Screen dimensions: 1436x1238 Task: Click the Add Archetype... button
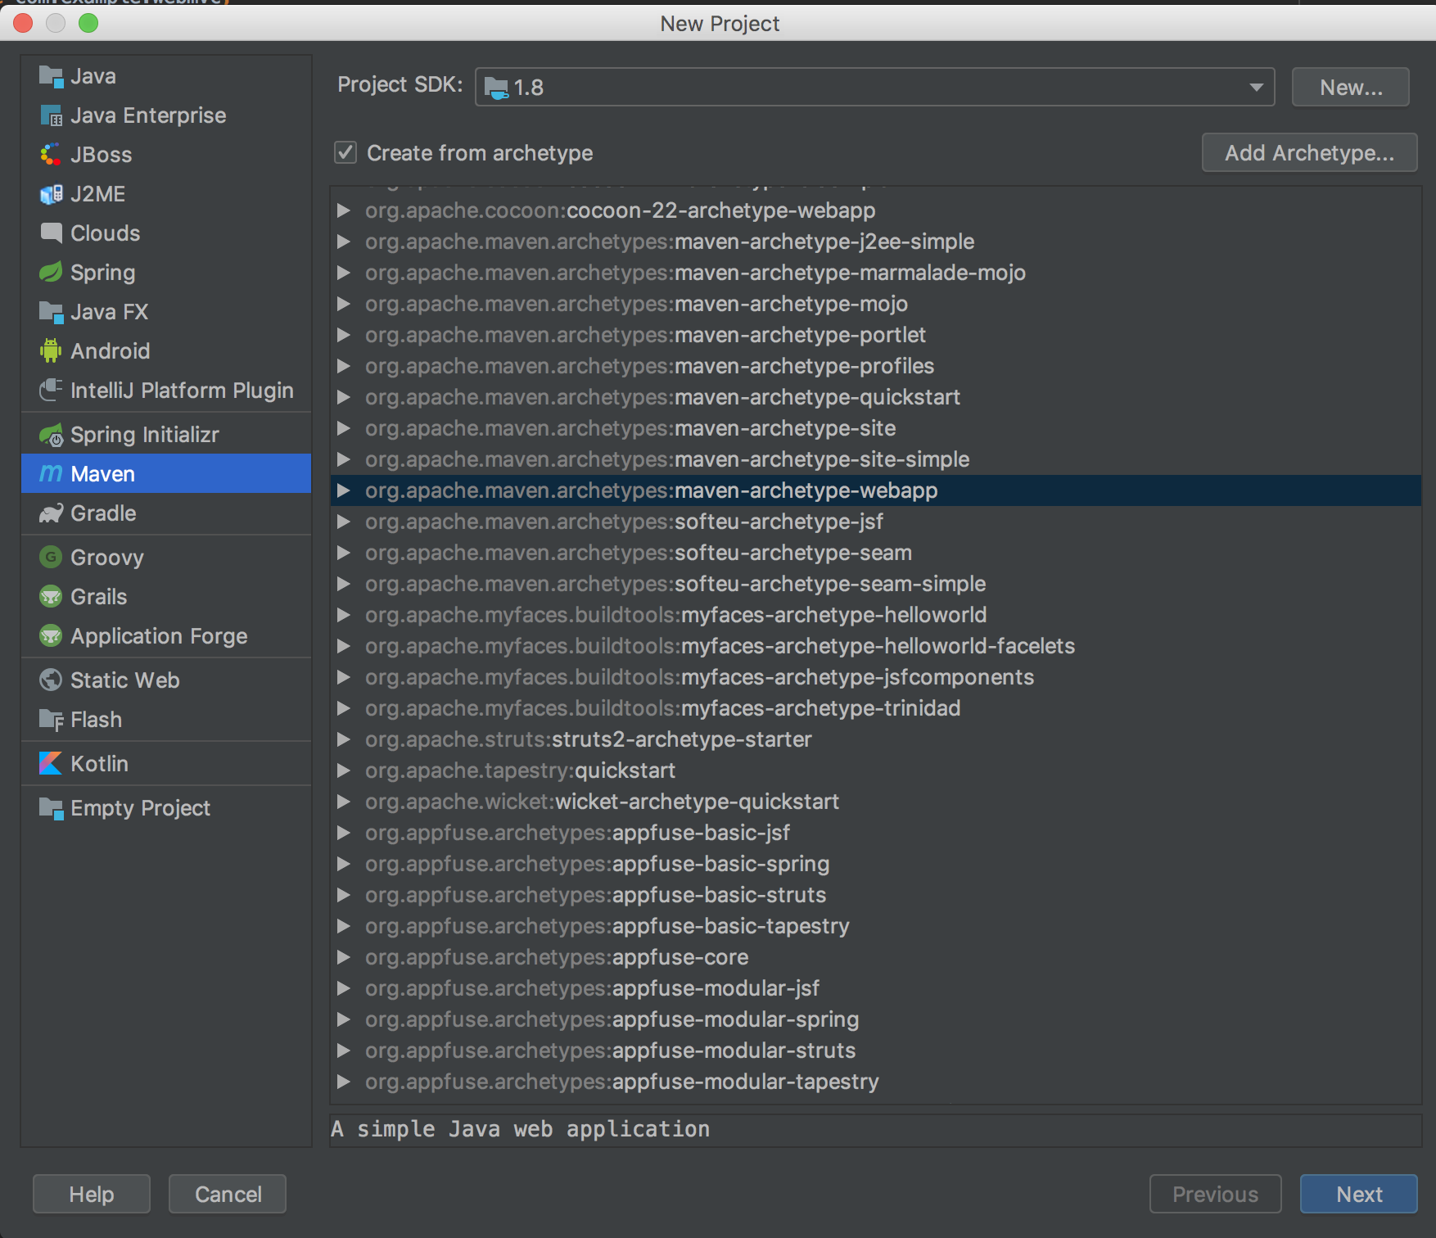point(1310,152)
